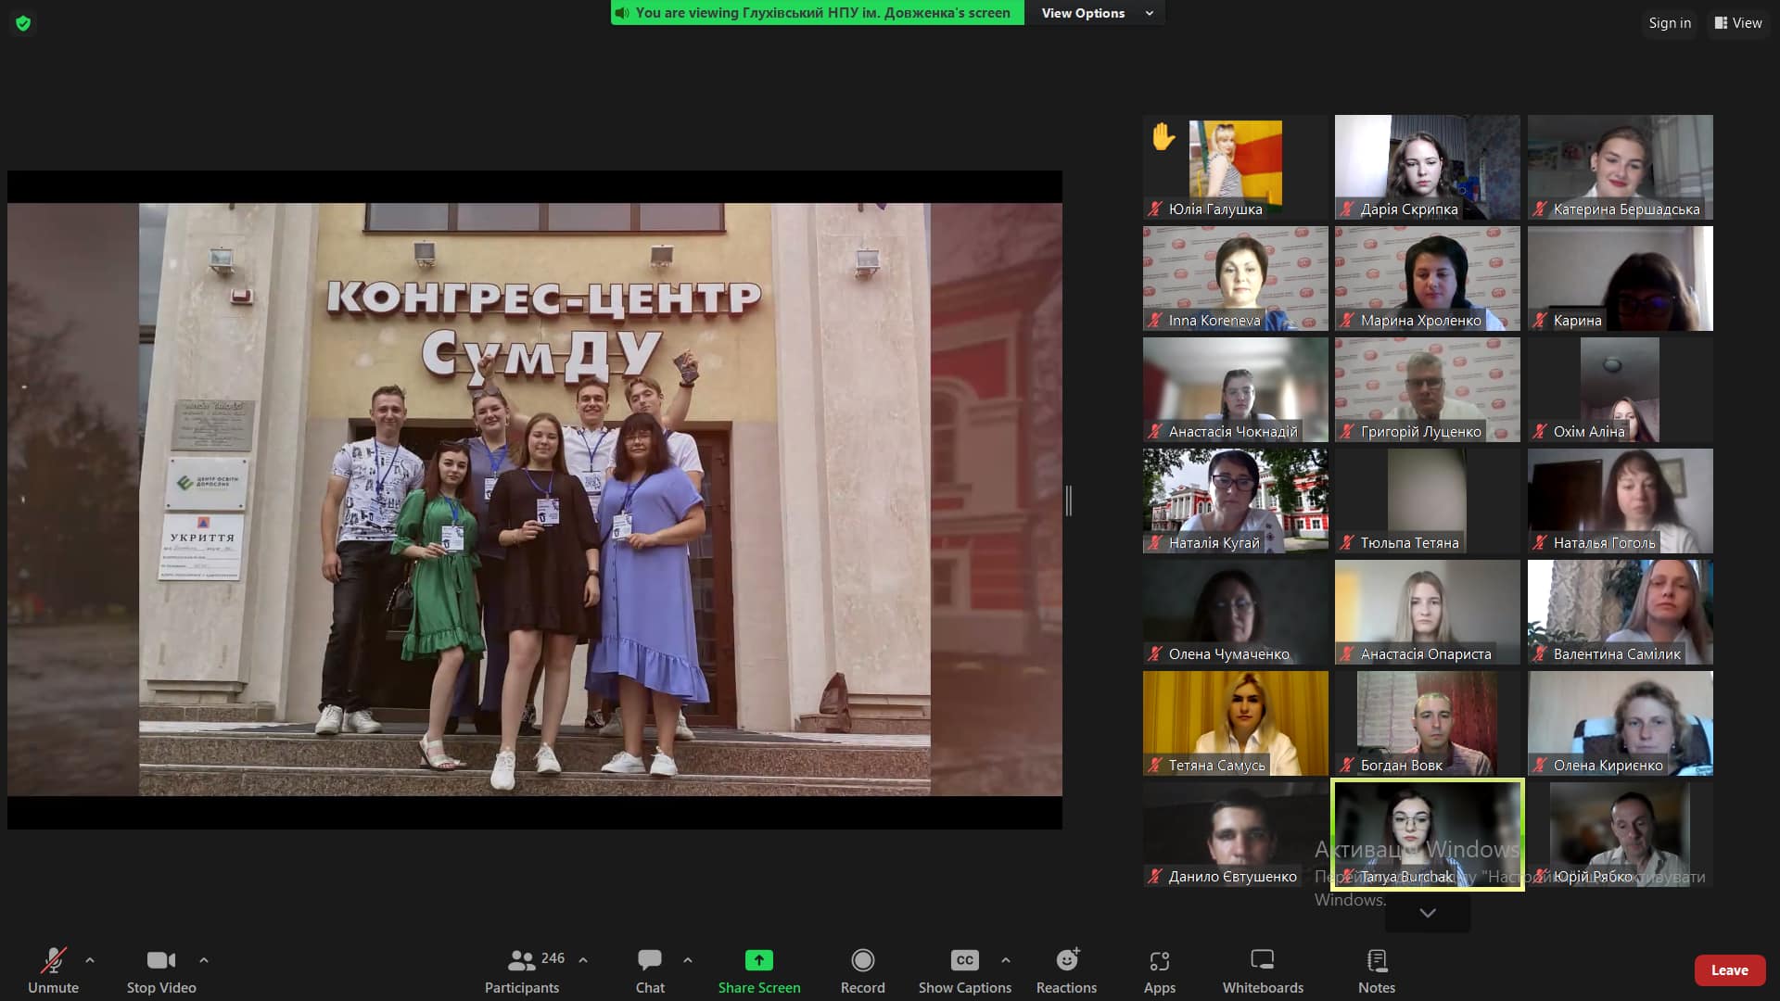Viewport: 1780px width, 1001px height.
Task: Select Наталья Гоголь video tile
Action: pyautogui.click(x=1621, y=500)
